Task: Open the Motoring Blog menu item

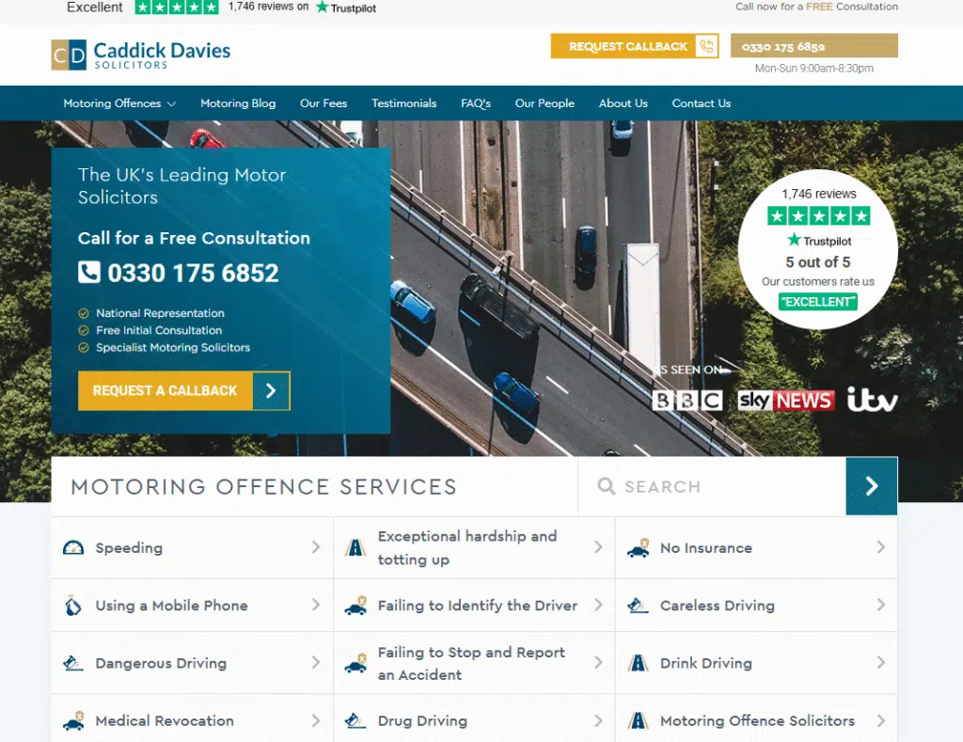Action: tap(238, 103)
